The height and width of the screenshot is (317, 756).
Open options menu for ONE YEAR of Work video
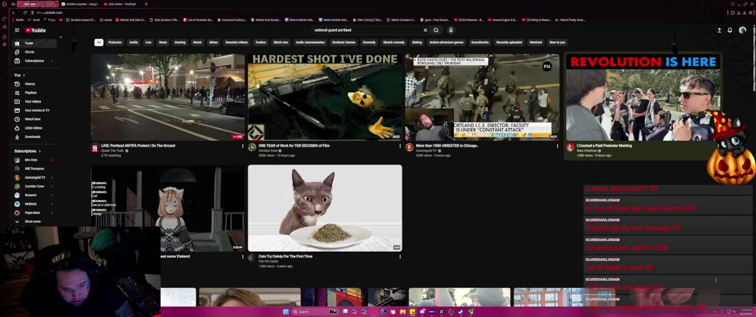point(400,146)
